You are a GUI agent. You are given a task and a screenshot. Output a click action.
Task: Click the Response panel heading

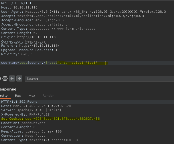(8, 89)
